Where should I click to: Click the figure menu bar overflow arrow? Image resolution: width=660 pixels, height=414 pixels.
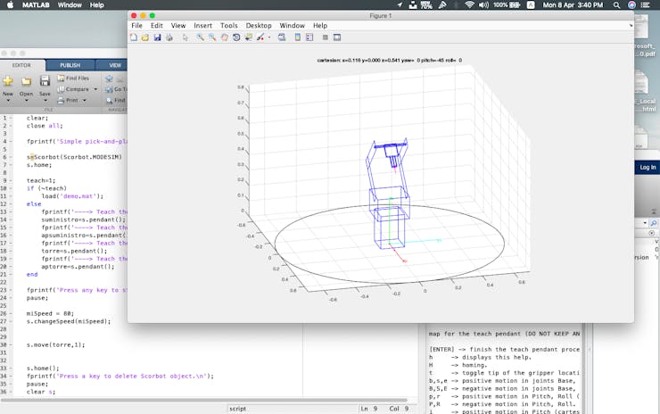631,26
